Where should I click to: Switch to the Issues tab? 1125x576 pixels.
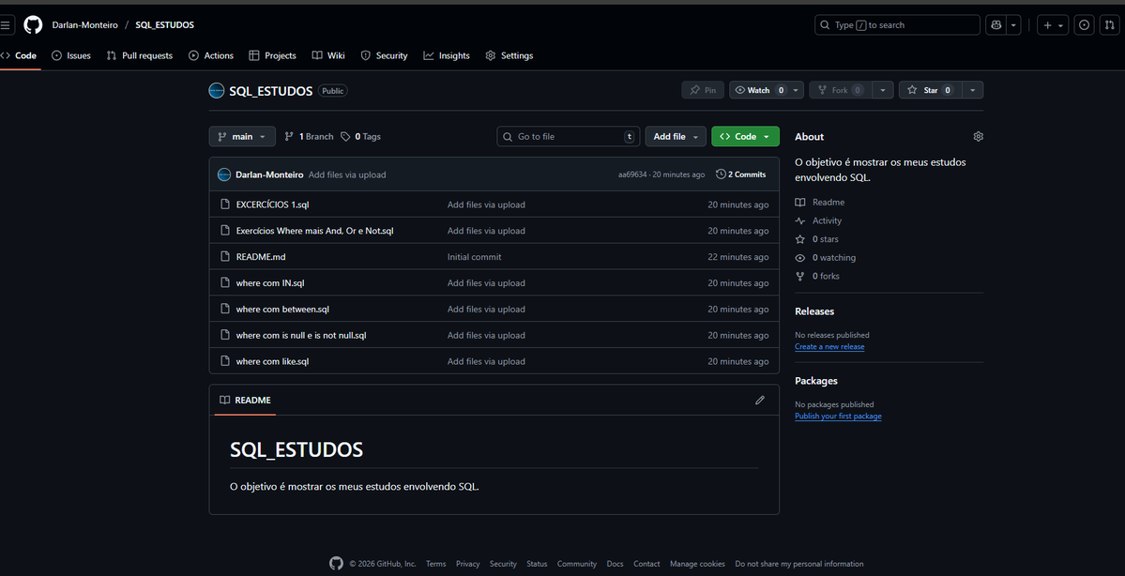71,55
